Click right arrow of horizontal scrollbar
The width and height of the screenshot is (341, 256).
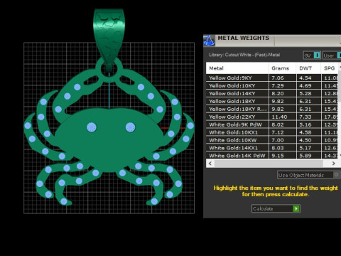333,164
